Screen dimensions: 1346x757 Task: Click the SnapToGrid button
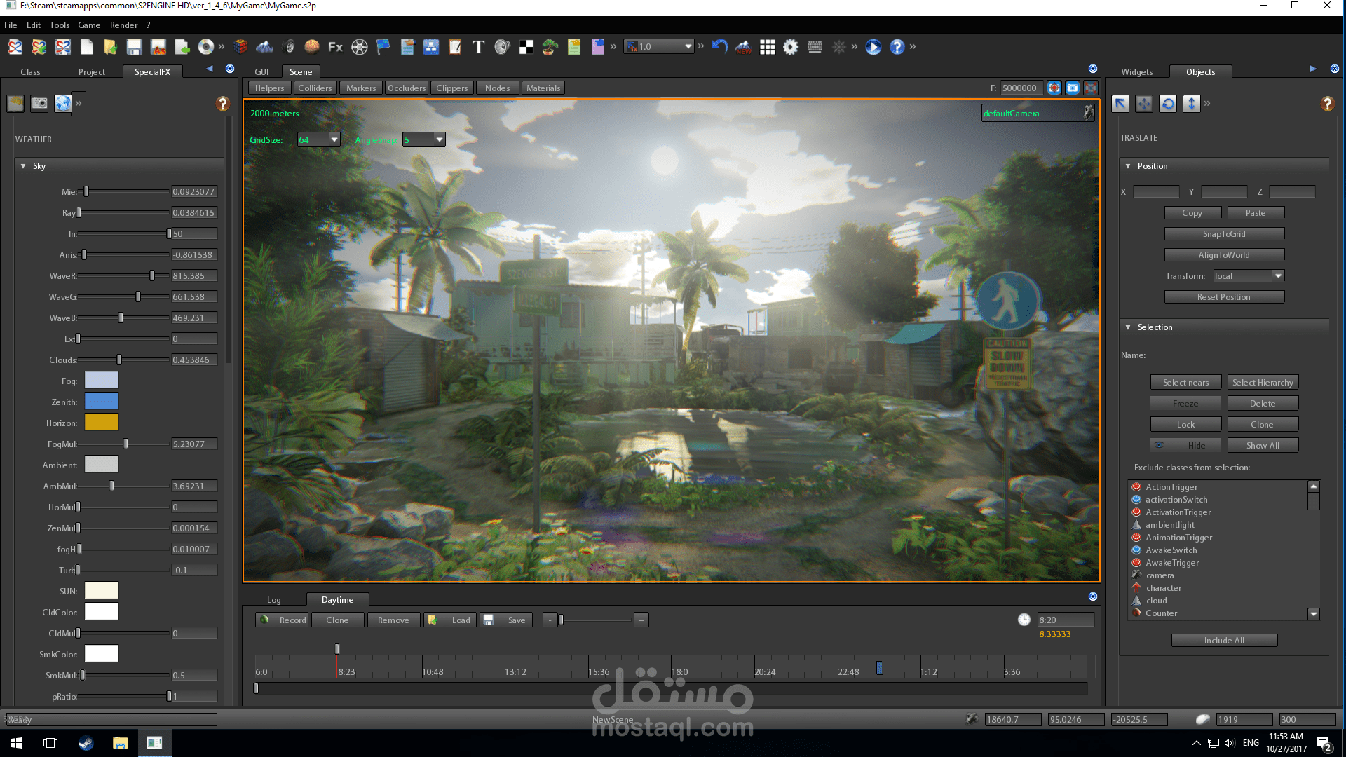point(1223,234)
